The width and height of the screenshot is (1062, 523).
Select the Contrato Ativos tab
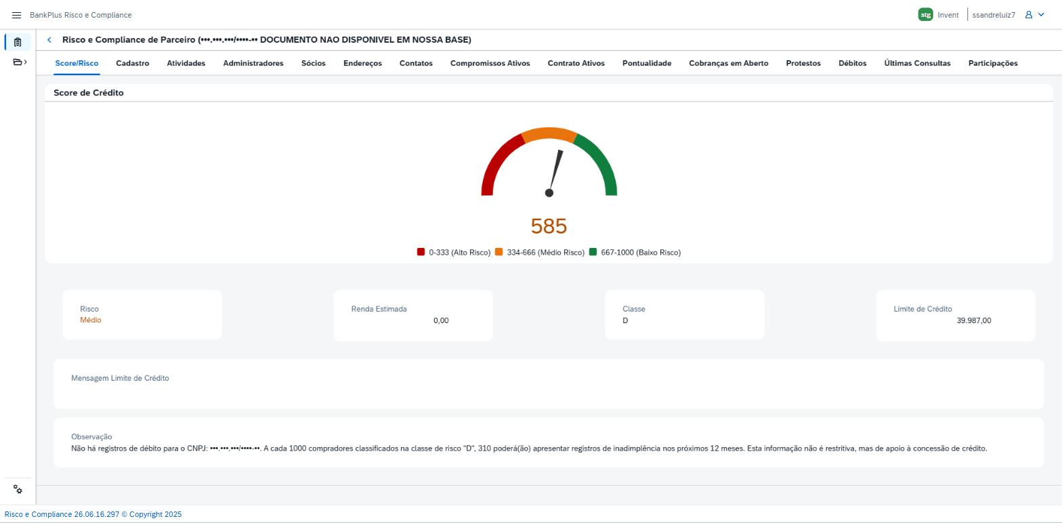pos(576,63)
